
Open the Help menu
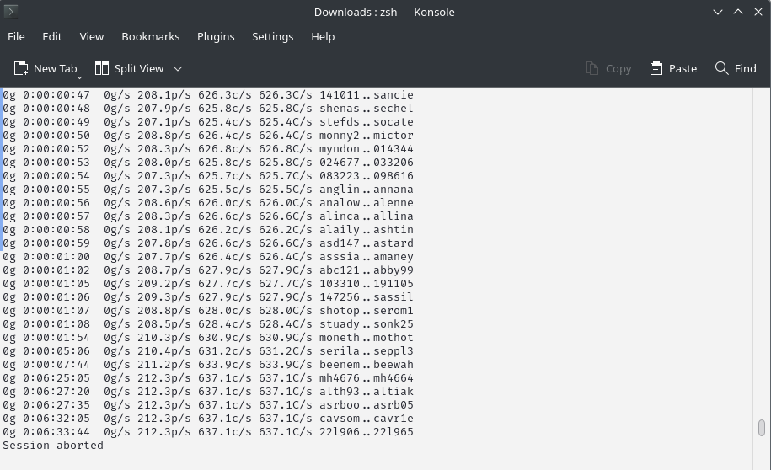click(x=323, y=37)
